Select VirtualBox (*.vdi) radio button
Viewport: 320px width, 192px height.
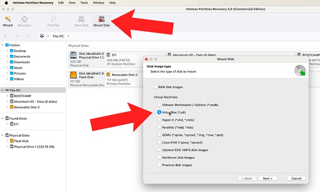click(x=159, y=112)
